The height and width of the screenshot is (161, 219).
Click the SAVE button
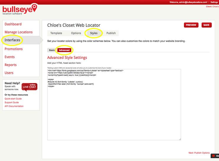(206, 25)
